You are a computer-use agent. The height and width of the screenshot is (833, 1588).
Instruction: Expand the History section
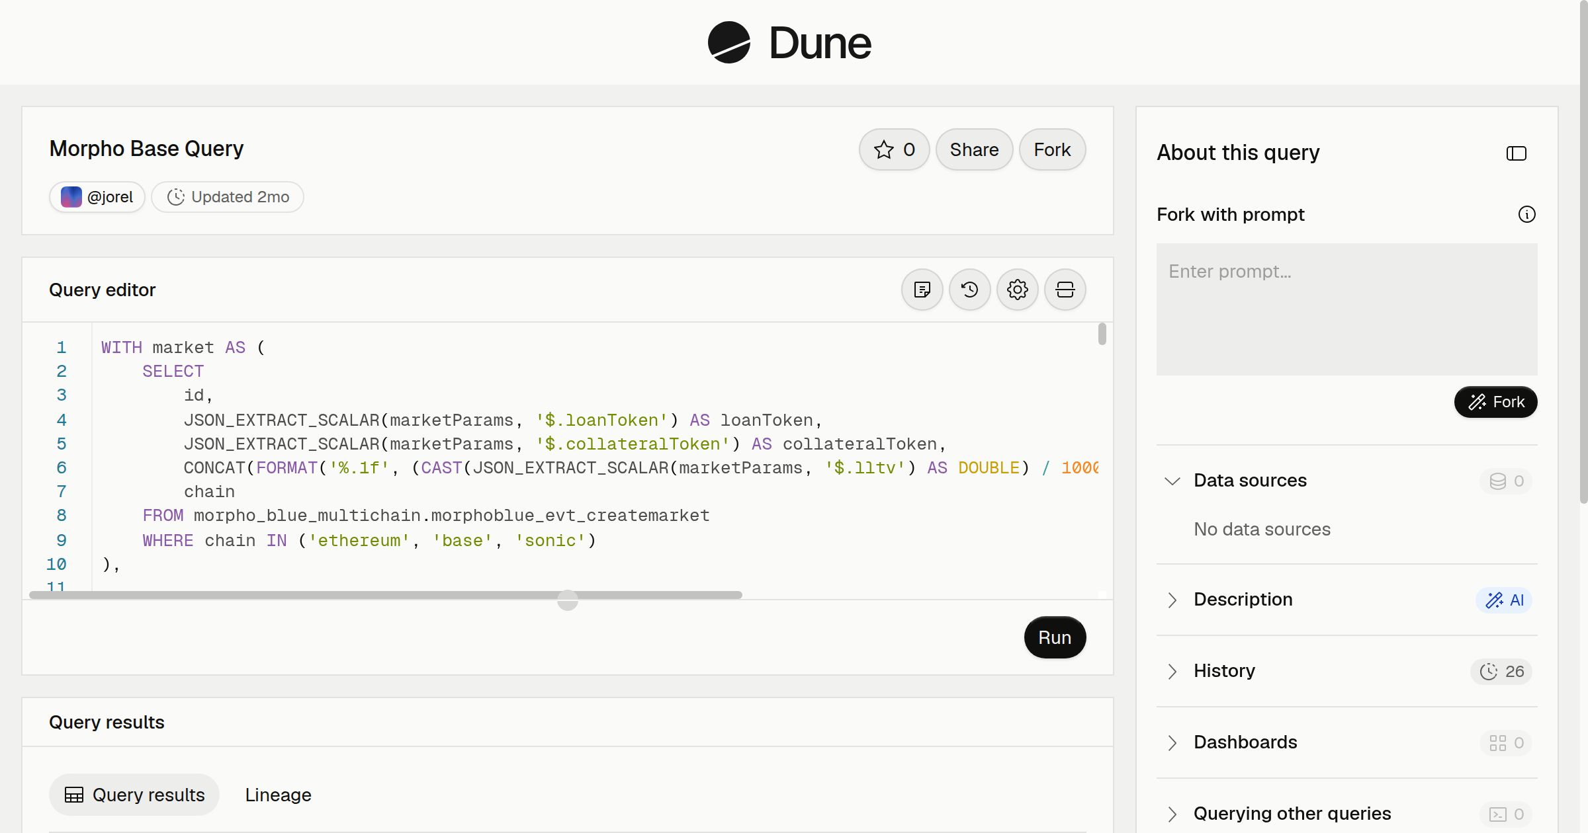[1172, 671]
